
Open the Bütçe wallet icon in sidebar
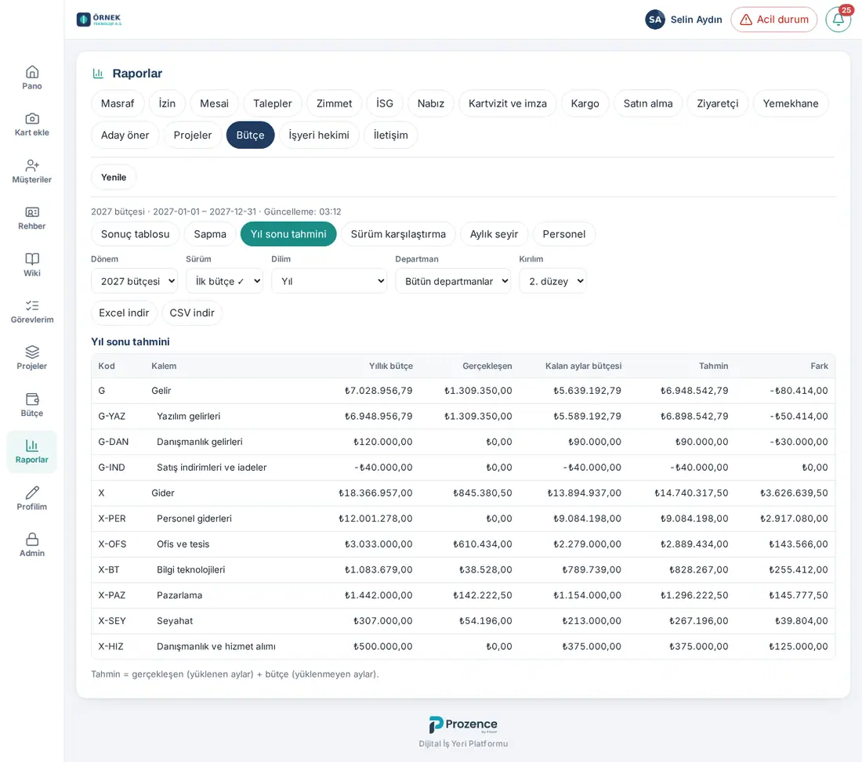pos(32,399)
